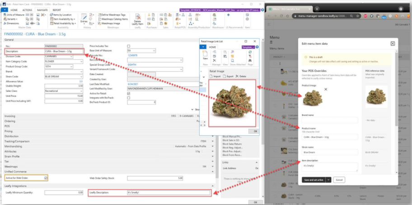Open Weedmaps Image
This screenshot has width=412, height=205.
pos(109,23)
